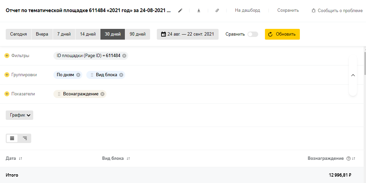This screenshot has height=183, width=366.
Task: Add a new filter with plus icon
Action: click(x=7, y=56)
